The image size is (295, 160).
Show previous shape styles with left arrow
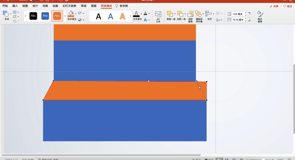tap(25, 16)
